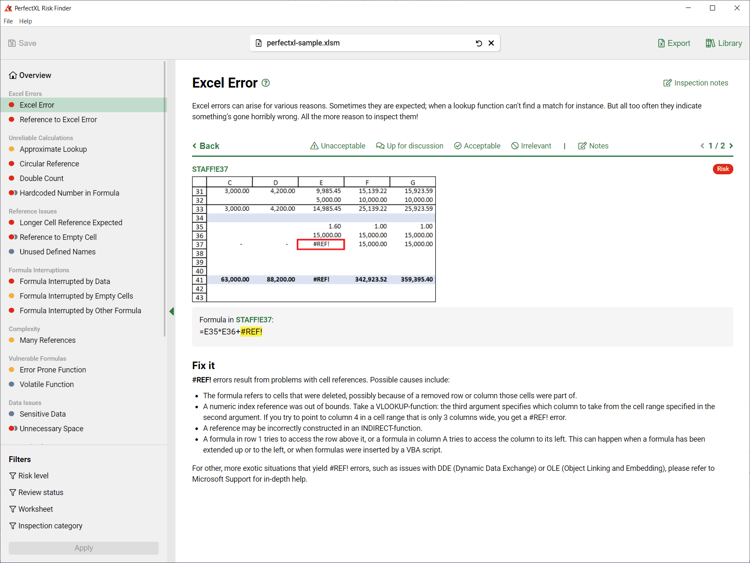Viewport: 750px width, 563px height.
Task: Close the loaded perfectxl-sample.xlsm file
Action: [x=491, y=43]
